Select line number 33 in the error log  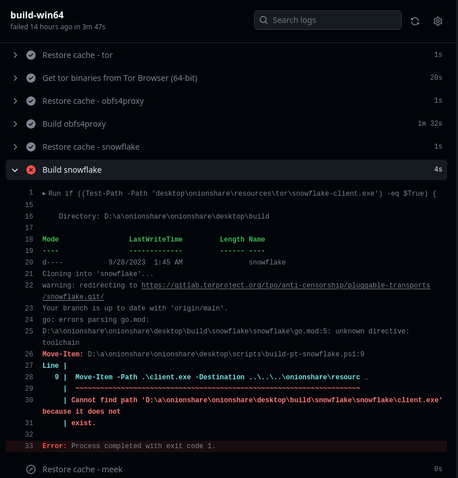click(x=29, y=446)
